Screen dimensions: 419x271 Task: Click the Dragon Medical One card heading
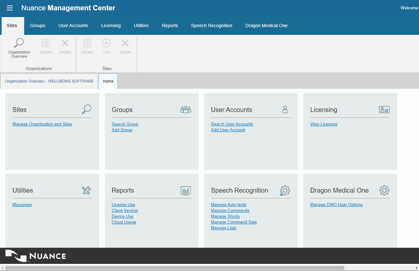coord(339,190)
